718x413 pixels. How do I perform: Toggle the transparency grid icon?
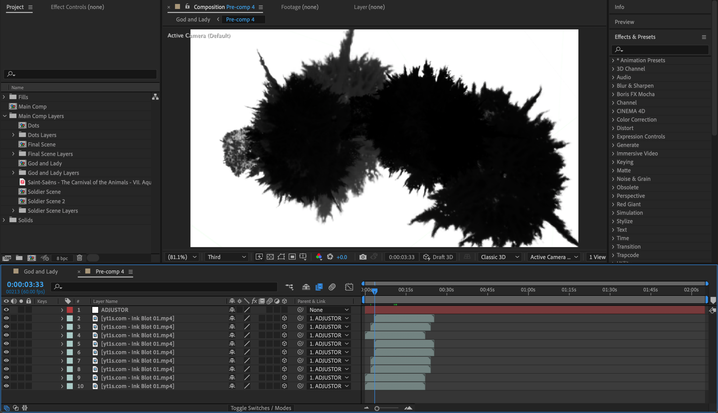pyautogui.click(x=270, y=257)
